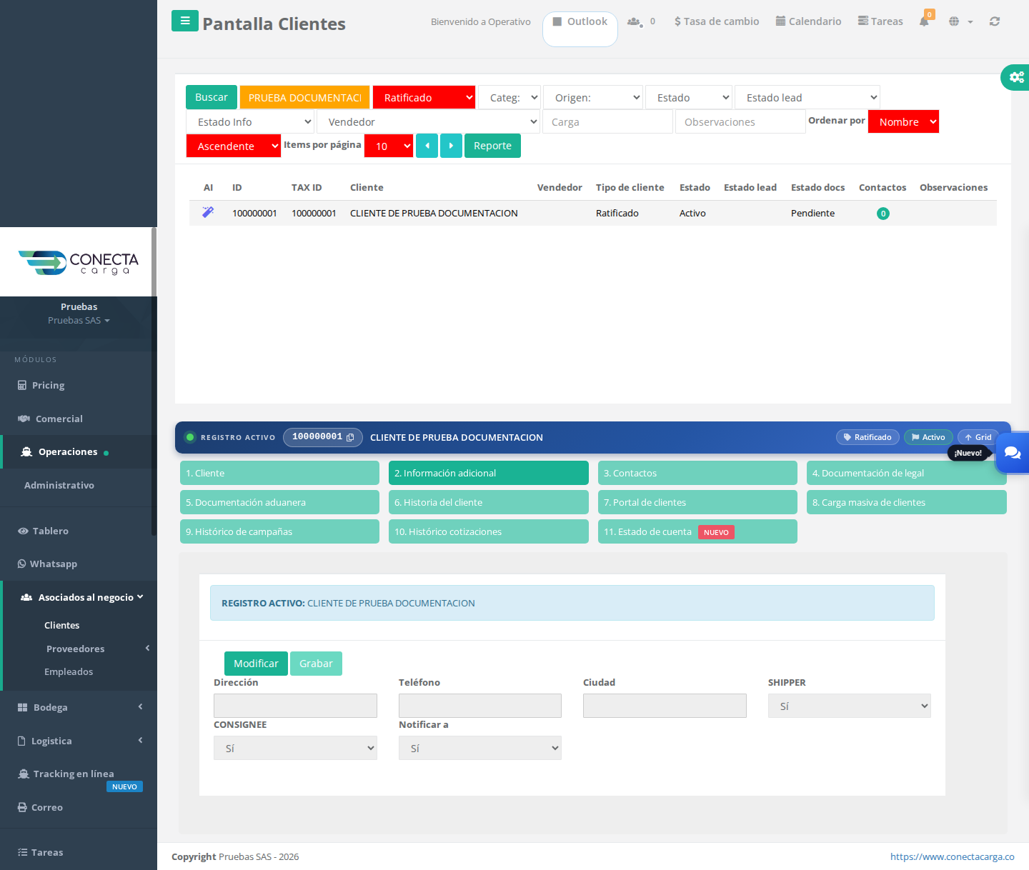
Task: Click the refresh icon in header
Action: 994,21
